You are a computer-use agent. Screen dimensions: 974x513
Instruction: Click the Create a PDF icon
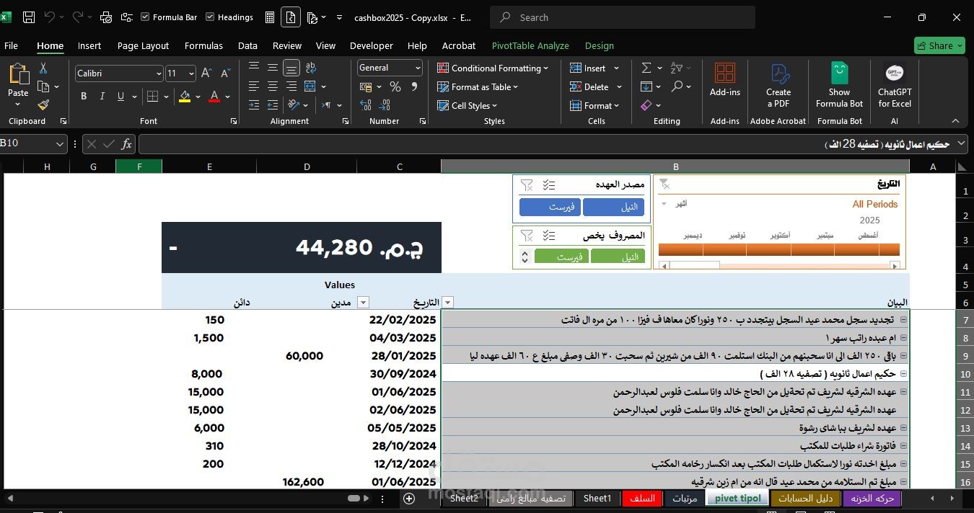(x=778, y=73)
